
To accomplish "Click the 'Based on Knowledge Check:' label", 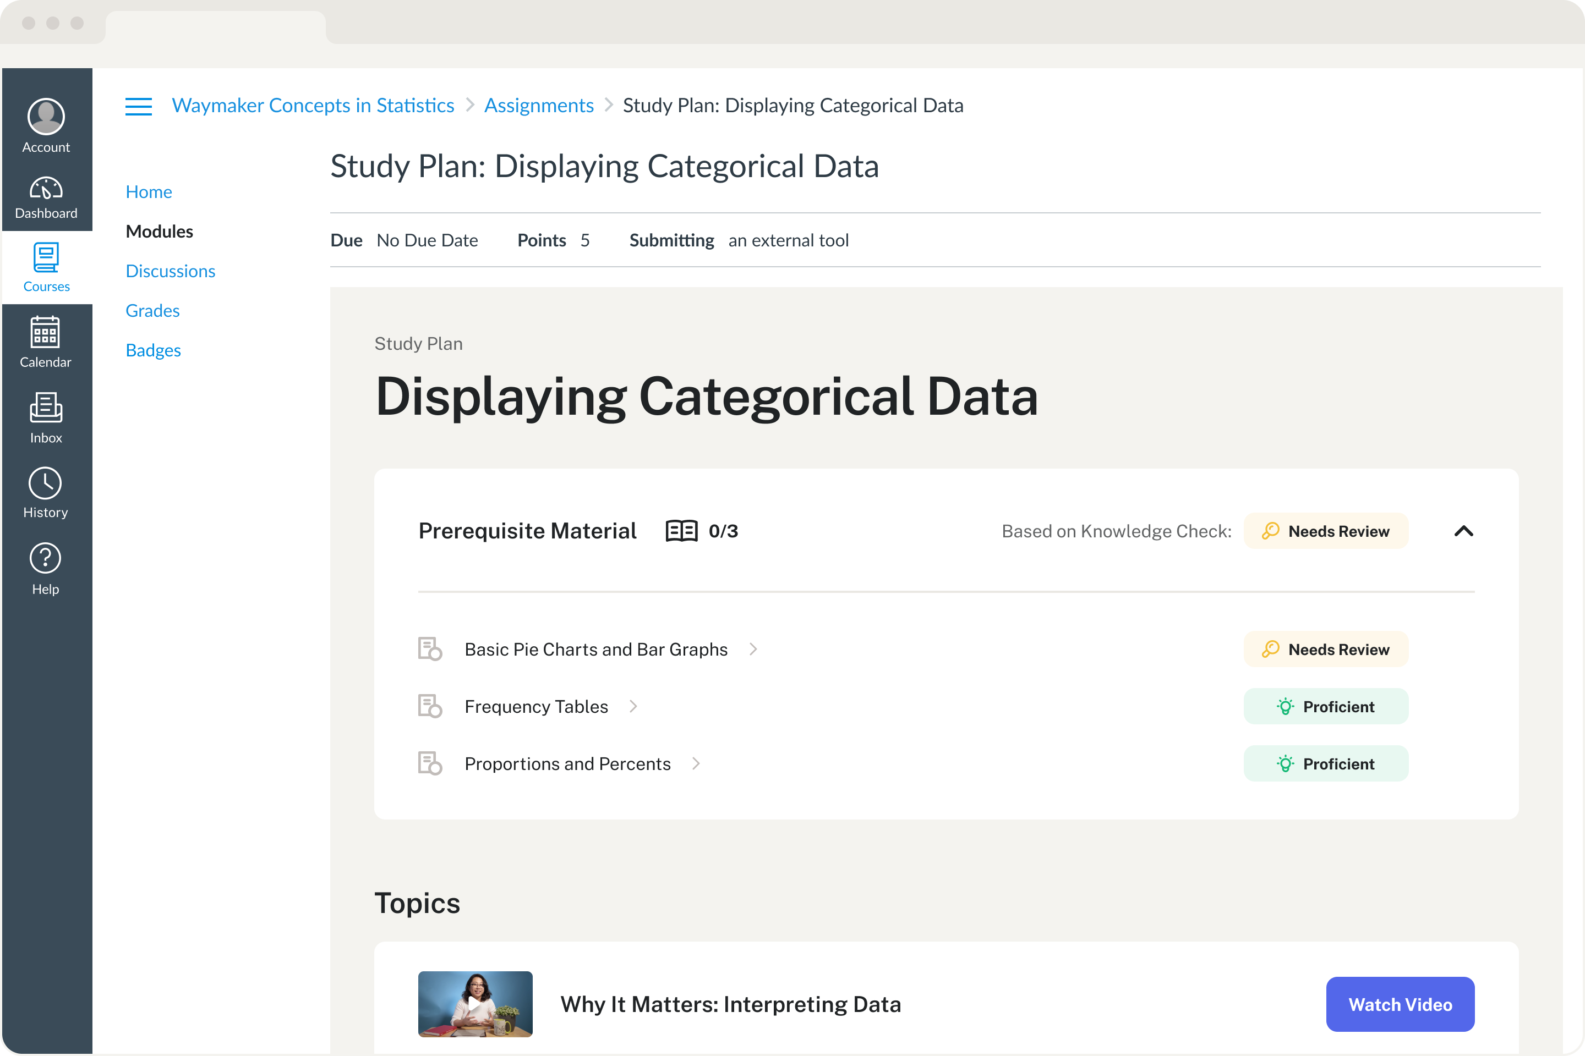I will point(1117,531).
